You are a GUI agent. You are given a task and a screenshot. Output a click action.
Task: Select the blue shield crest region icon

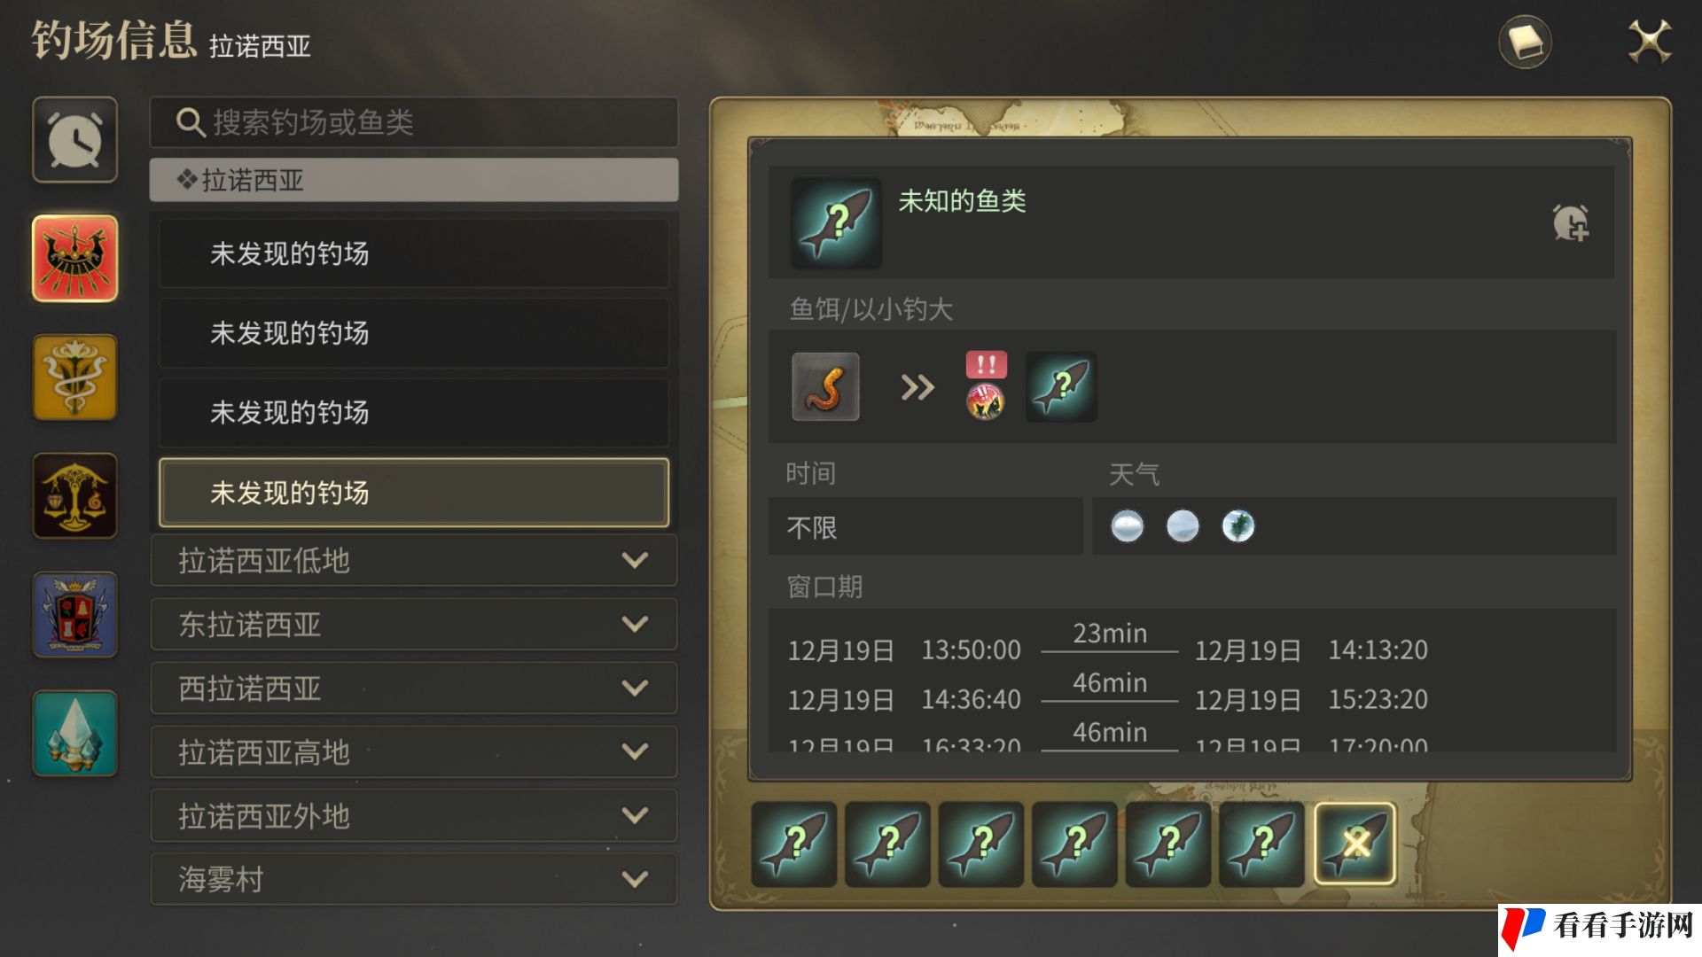point(75,615)
